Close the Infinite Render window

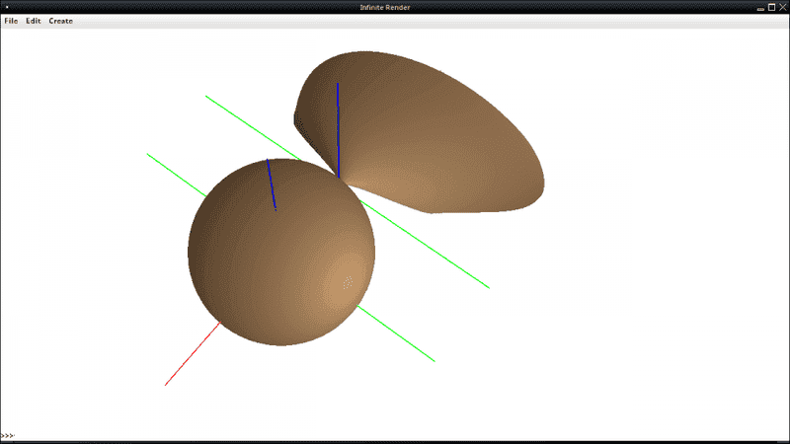pos(781,7)
